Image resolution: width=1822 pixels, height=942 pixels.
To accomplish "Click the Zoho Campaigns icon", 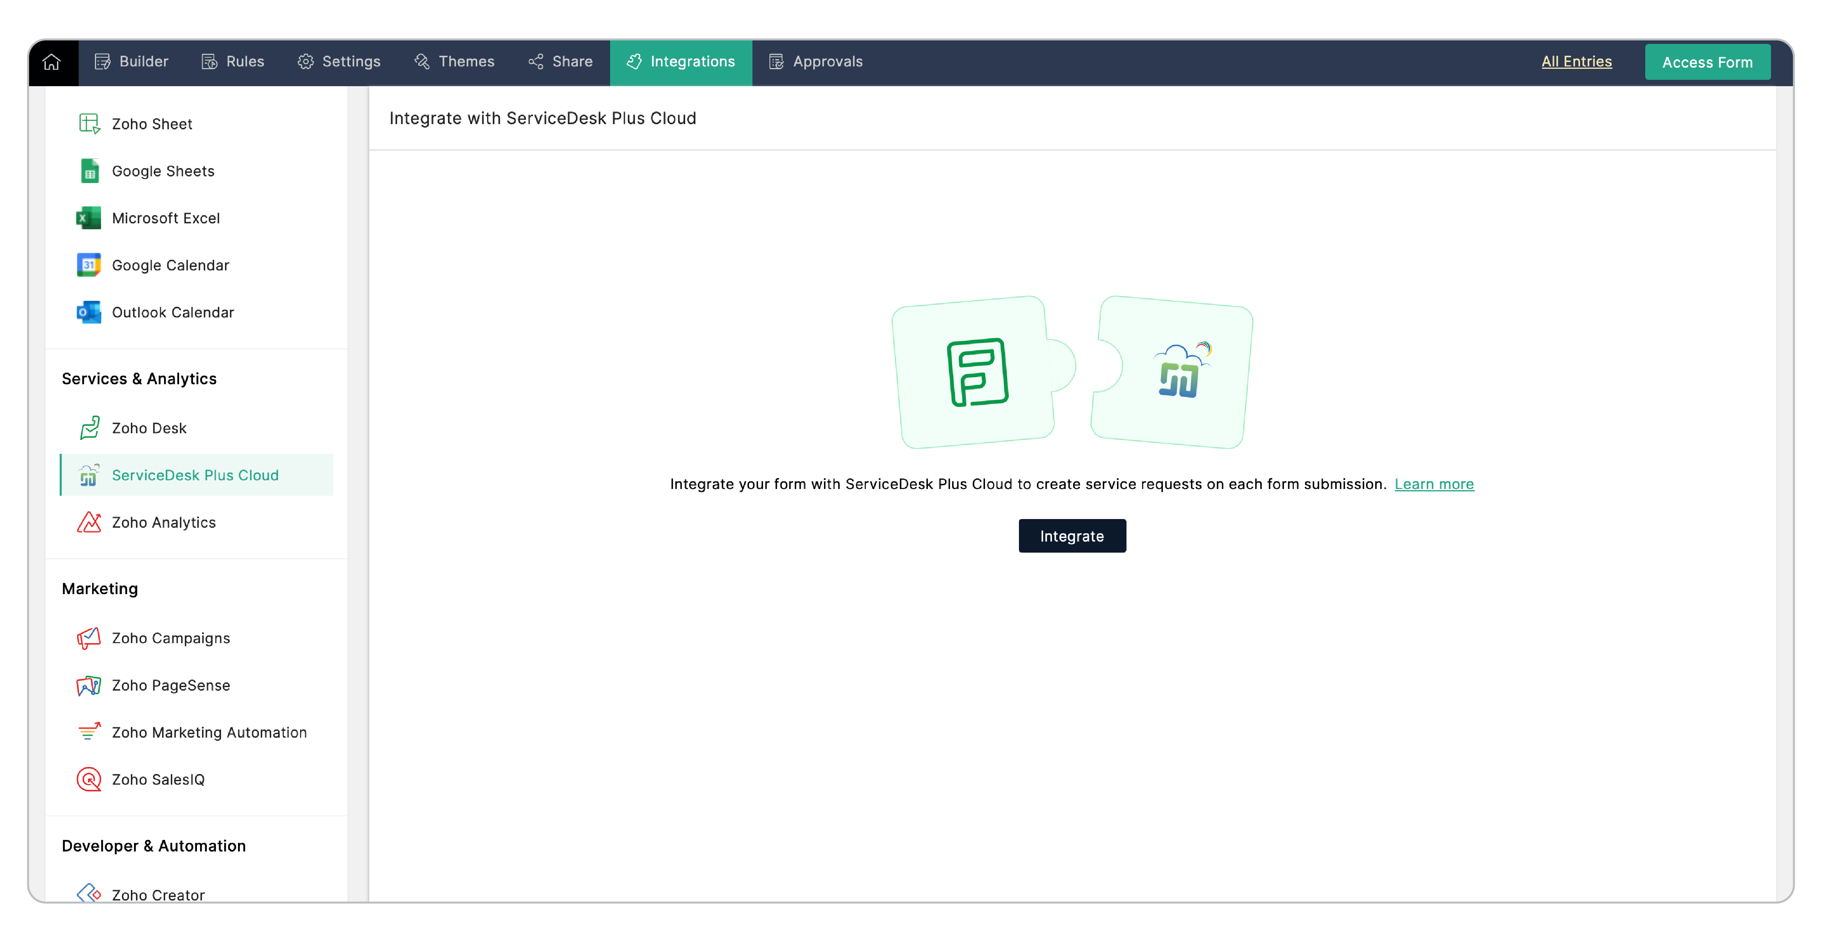I will point(89,638).
